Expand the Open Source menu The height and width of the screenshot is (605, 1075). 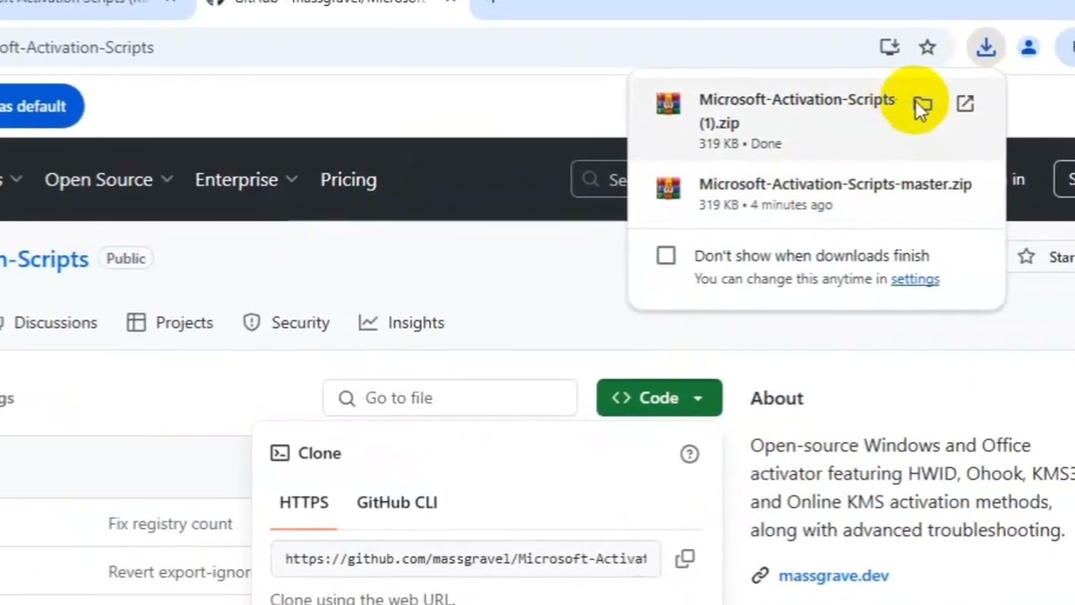(x=108, y=180)
